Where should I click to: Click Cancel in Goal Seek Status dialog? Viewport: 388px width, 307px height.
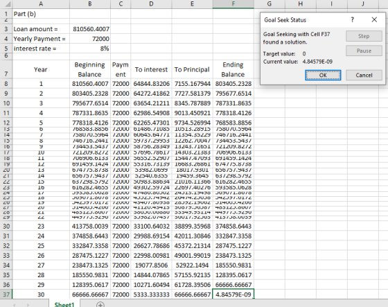(364, 76)
